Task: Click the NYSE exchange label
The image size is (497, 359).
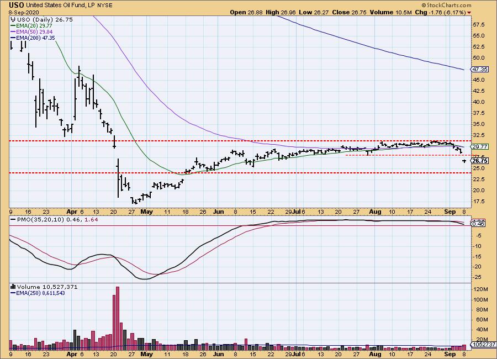Action: click(x=104, y=6)
